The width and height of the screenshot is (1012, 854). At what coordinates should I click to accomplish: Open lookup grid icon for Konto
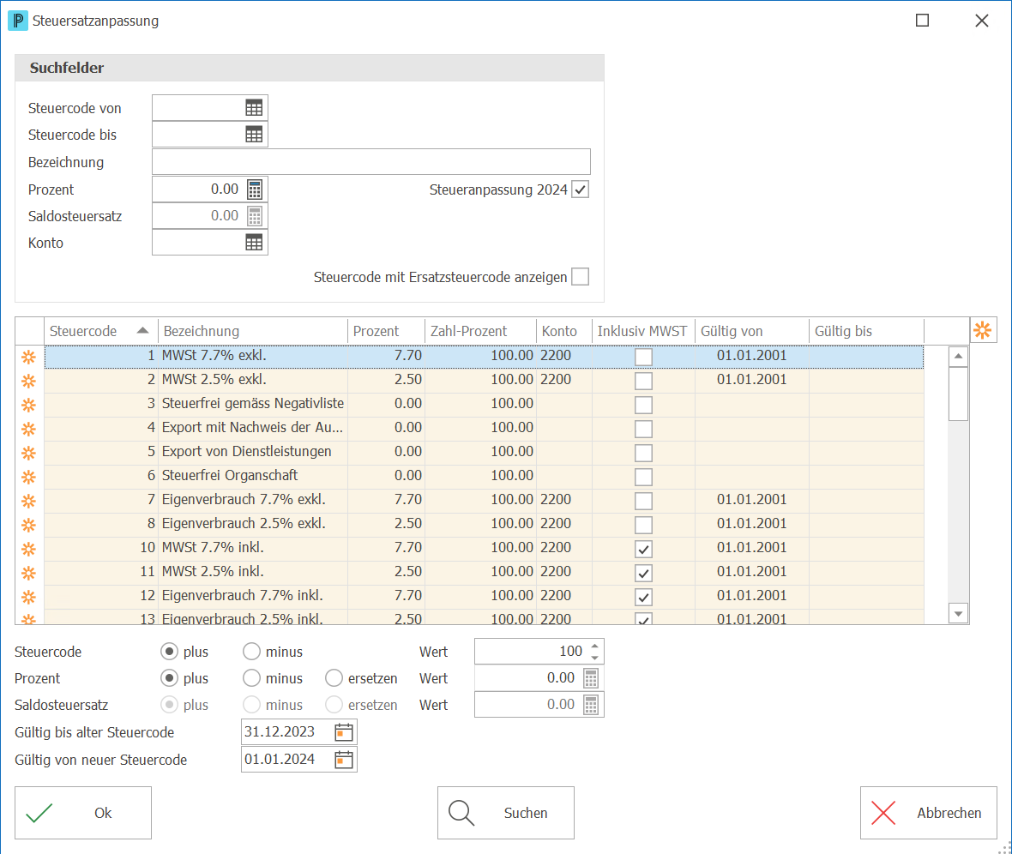point(254,243)
